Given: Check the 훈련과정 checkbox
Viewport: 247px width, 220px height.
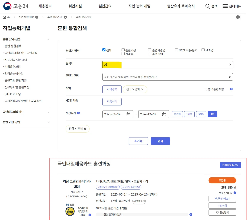Looking at the screenshot, I should click(x=122, y=49).
